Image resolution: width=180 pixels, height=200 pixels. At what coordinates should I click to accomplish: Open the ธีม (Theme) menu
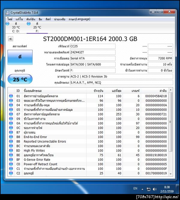pyautogui.click(x=40, y=19)
